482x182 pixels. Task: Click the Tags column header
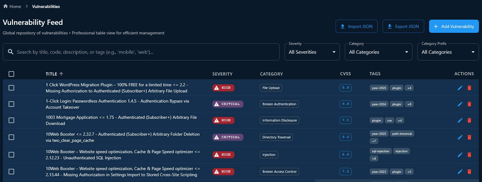click(x=375, y=74)
